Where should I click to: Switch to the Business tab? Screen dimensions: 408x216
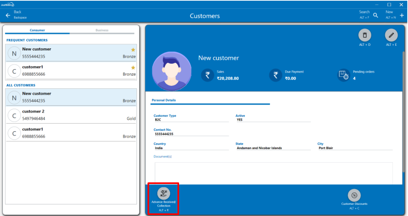(x=102, y=30)
